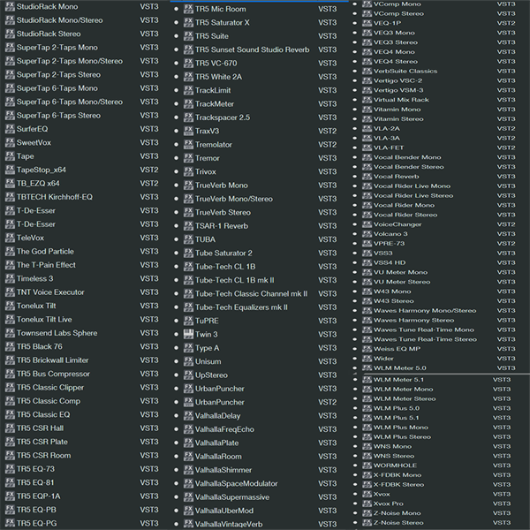
Task: Click the FX icon beside TBTECH Kirchhoff-EQ
Action: 10,197
